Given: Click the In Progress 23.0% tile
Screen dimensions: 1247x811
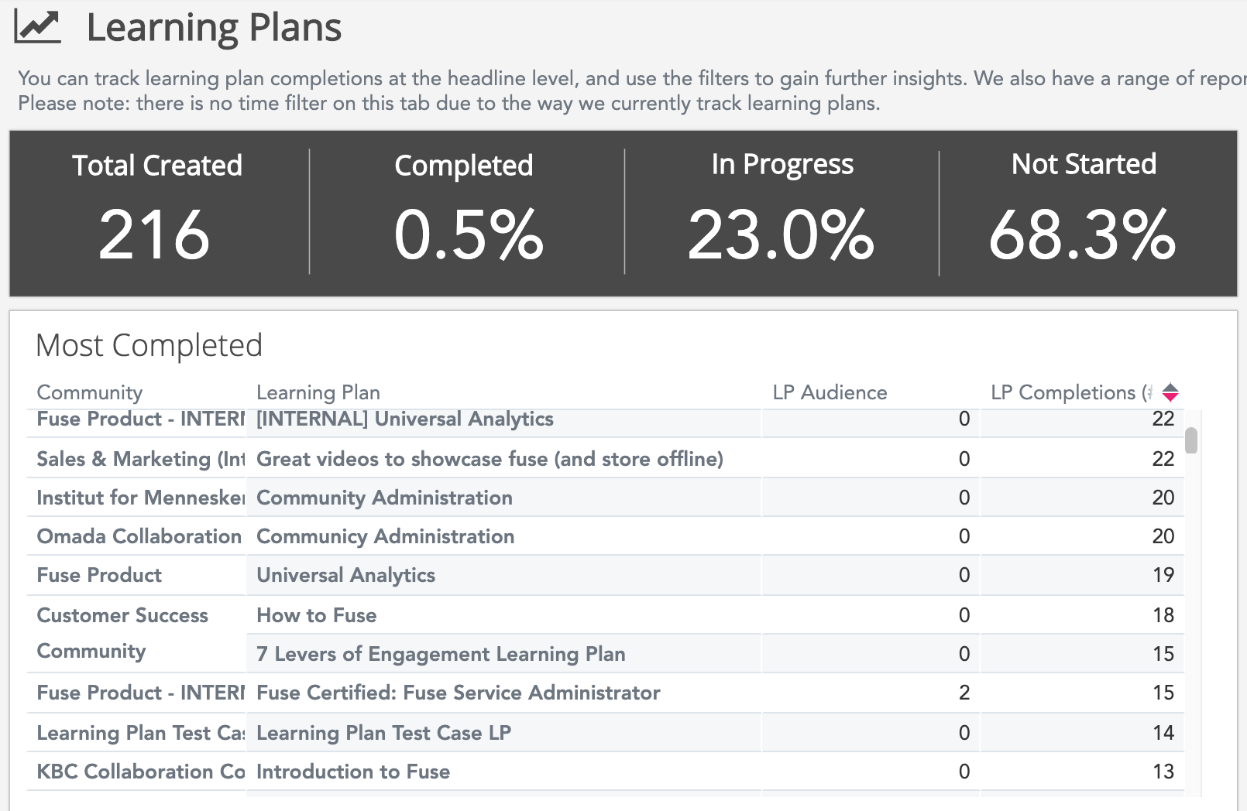Looking at the screenshot, I should tap(781, 213).
